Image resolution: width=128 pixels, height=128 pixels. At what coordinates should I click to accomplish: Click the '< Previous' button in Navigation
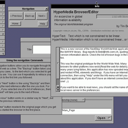click(x=16, y=16)
